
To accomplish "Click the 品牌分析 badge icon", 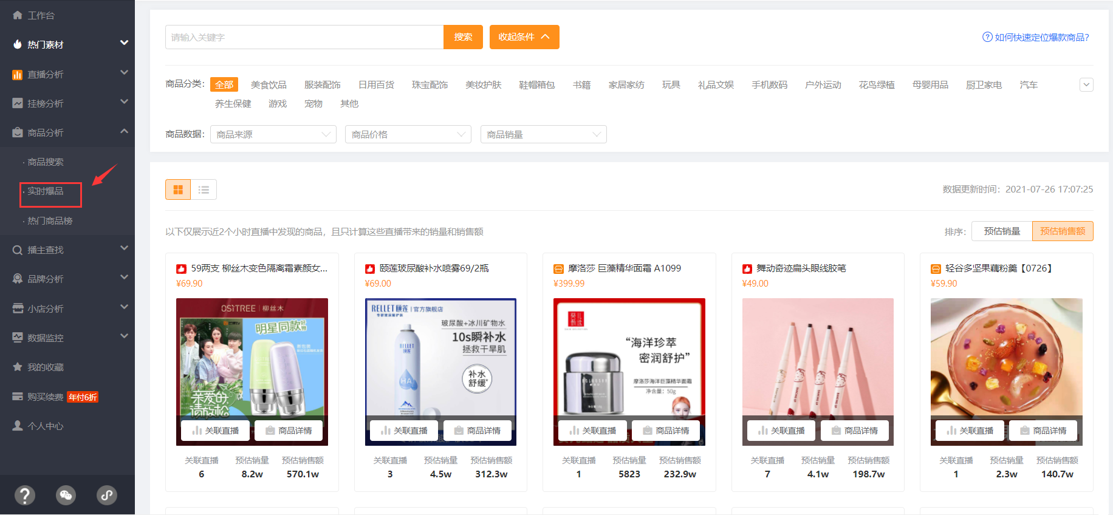I will pos(18,279).
